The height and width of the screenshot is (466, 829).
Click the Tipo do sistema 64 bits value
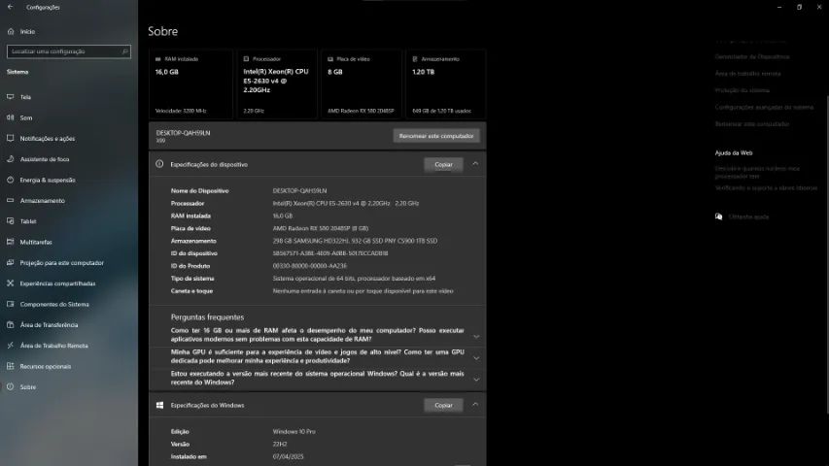click(x=354, y=279)
